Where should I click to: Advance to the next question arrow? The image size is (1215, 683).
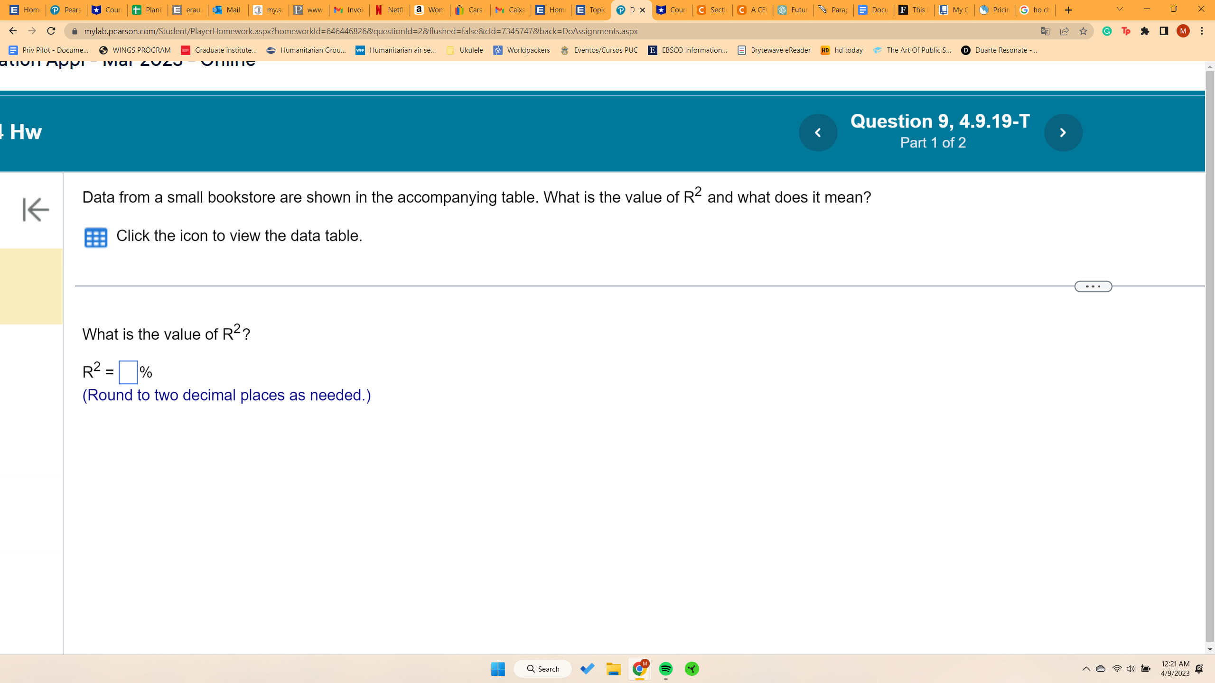click(1063, 132)
